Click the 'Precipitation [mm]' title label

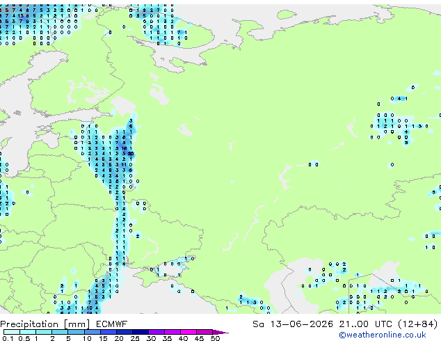click(x=45, y=324)
